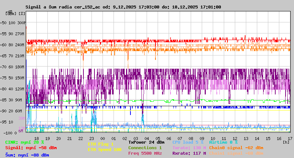Select the TxPower 24 dBm legend text

tap(146, 142)
